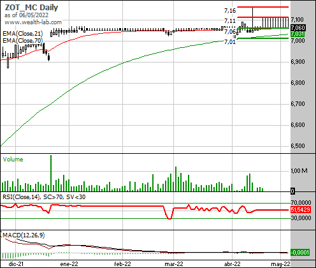Select the EMA(Close,21) indicator label

click(23, 34)
